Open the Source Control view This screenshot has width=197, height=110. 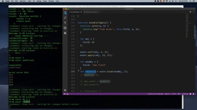[65, 23]
